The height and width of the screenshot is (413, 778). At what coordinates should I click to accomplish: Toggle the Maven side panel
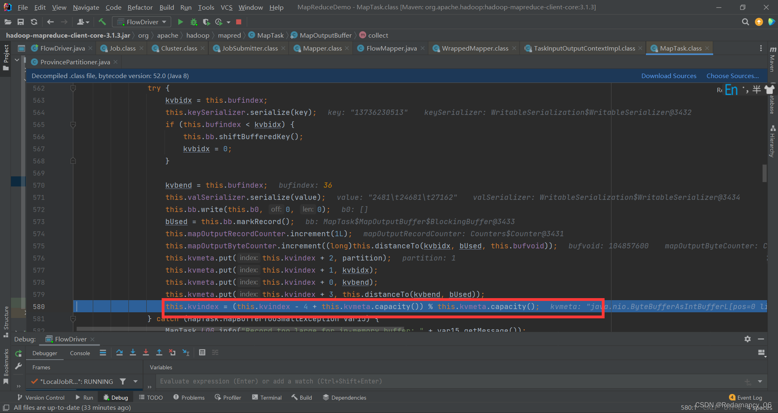click(x=772, y=59)
